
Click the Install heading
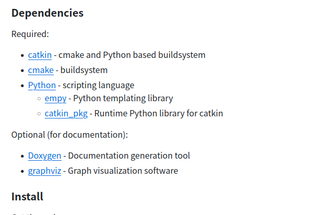pos(27,197)
